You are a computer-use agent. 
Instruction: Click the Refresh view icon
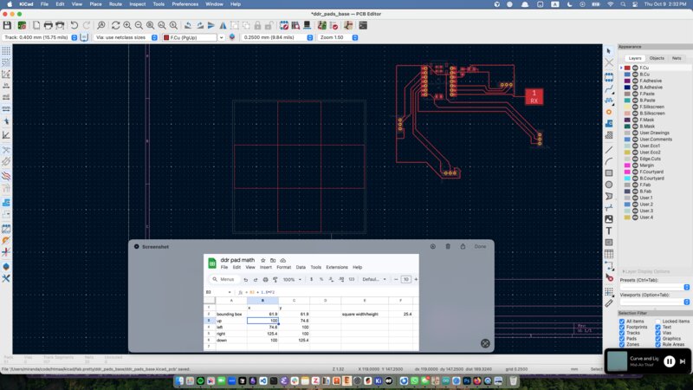[x=114, y=26]
